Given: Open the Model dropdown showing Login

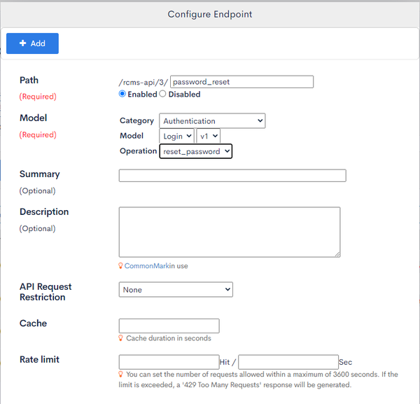Looking at the screenshot, I should [176, 136].
